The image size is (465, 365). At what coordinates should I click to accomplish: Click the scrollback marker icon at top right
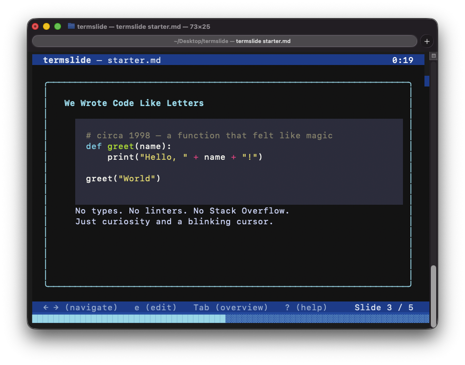tap(433, 56)
